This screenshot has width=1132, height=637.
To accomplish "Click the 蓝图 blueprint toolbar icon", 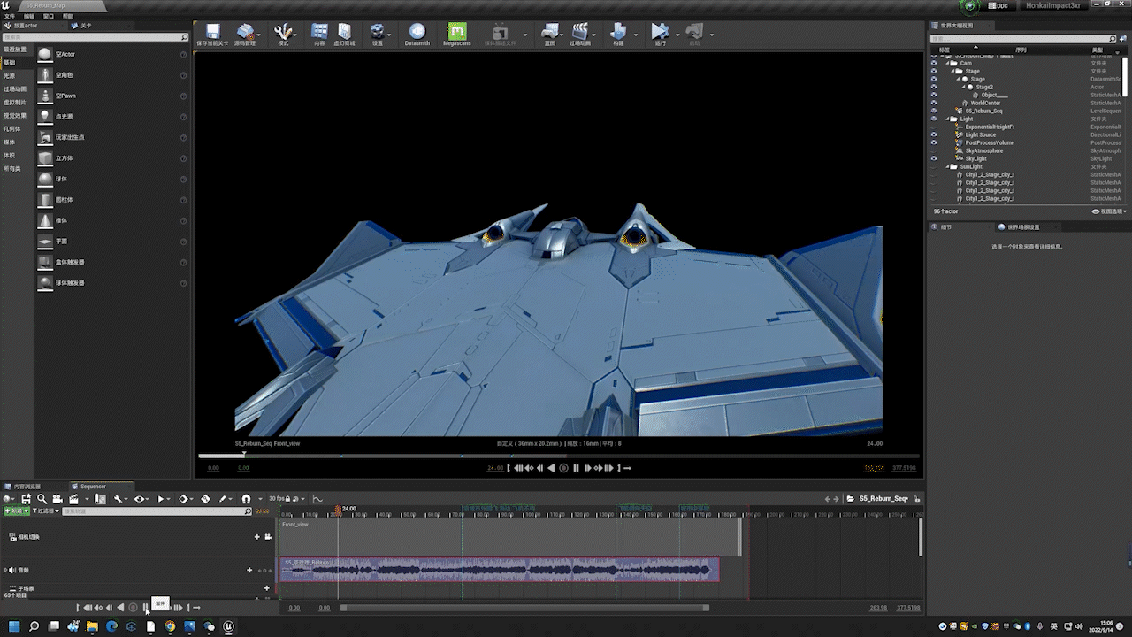I will (x=550, y=32).
